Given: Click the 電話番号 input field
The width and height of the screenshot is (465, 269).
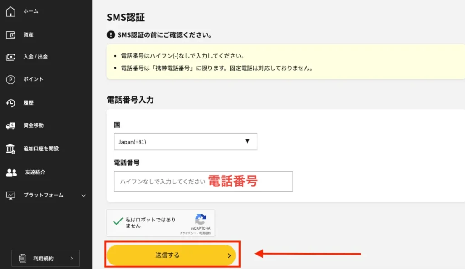Looking at the screenshot, I should pos(203,181).
